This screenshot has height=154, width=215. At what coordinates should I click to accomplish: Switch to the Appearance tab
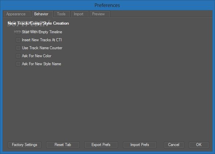pos(17,14)
